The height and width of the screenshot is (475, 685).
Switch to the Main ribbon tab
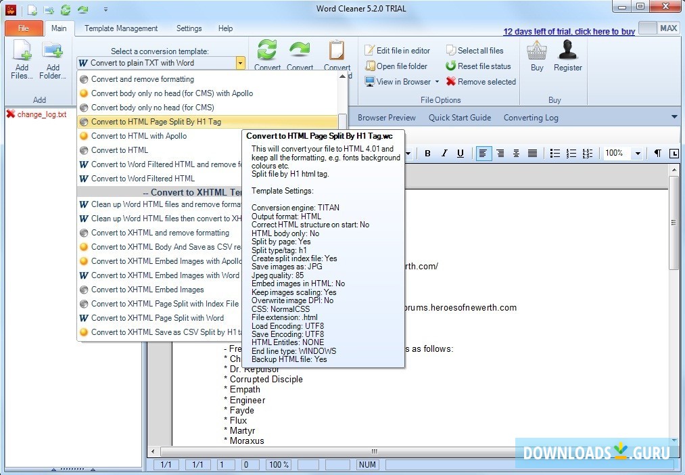coord(59,28)
